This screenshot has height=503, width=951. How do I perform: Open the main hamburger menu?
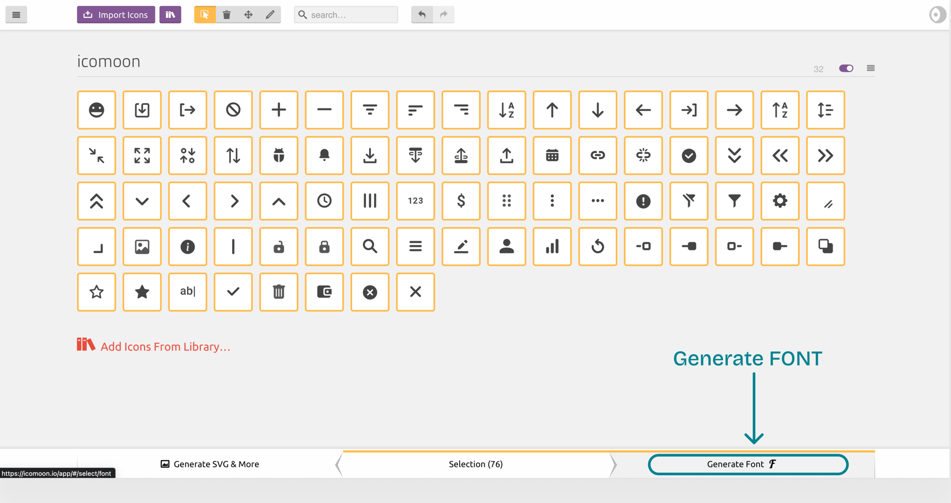(x=16, y=15)
